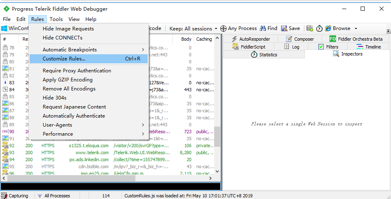Click the Any Process target icon
Viewport: 391px width, 199px height.
point(224,28)
